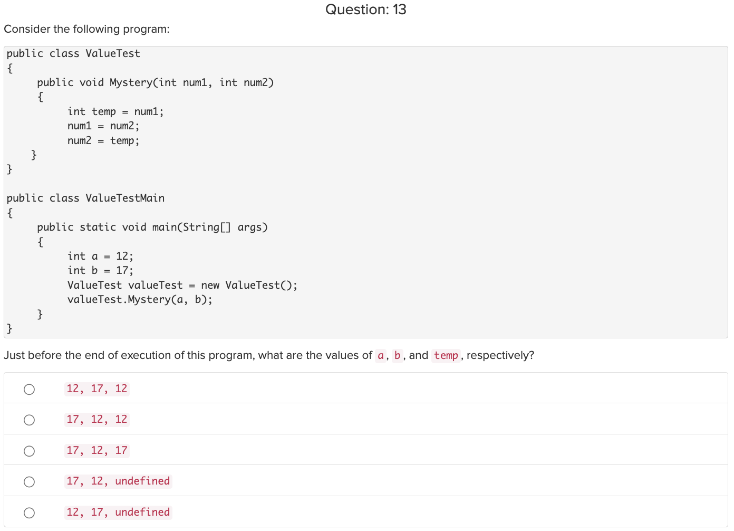The height and width of the screenshot is (531, 734).
Task: Select the radio button for "17, 12, 17"
Action: [x=29, y=451]
